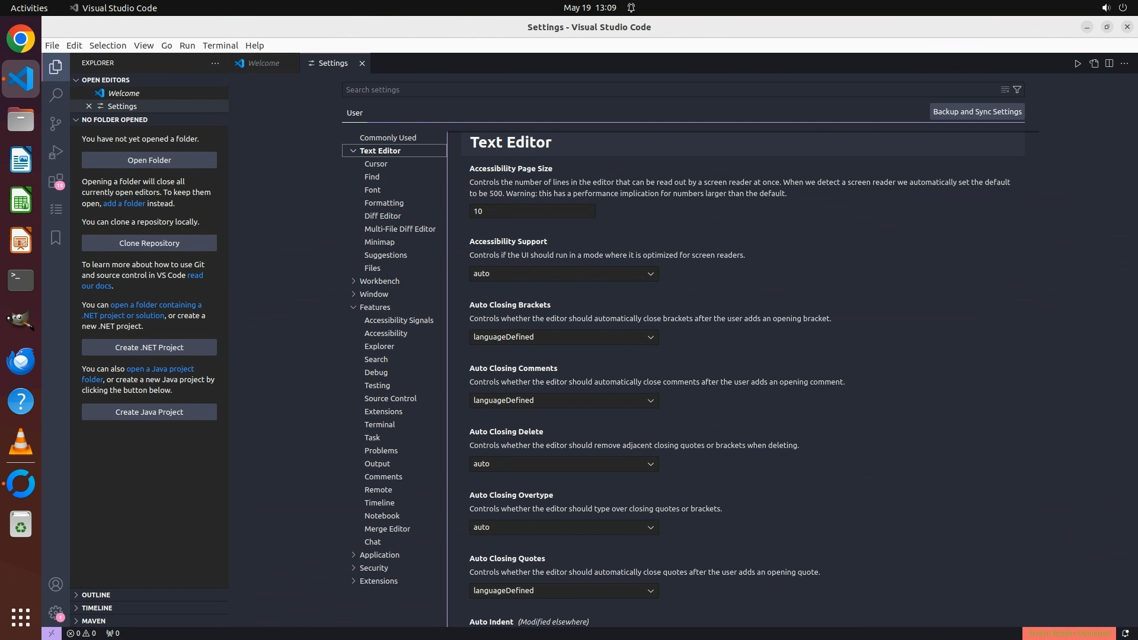Click the Split Editor Right icon

click(x=1109, y=63)
